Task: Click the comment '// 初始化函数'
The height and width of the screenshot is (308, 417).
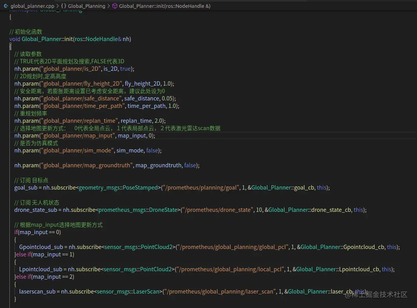Action: [x=26, y=32]
